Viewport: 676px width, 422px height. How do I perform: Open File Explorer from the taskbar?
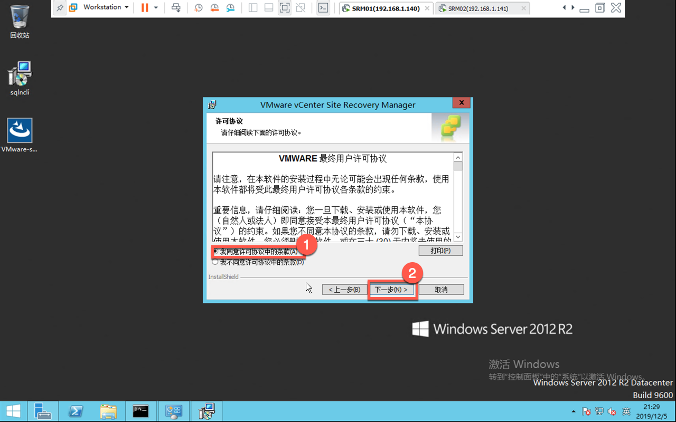[108, 411]
